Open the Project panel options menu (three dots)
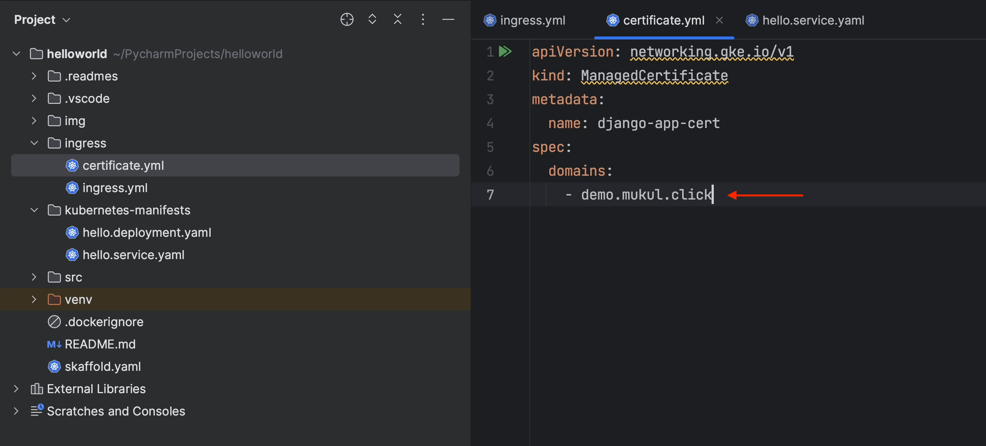Viewport: 986px width, 446px height. point(423,19)
